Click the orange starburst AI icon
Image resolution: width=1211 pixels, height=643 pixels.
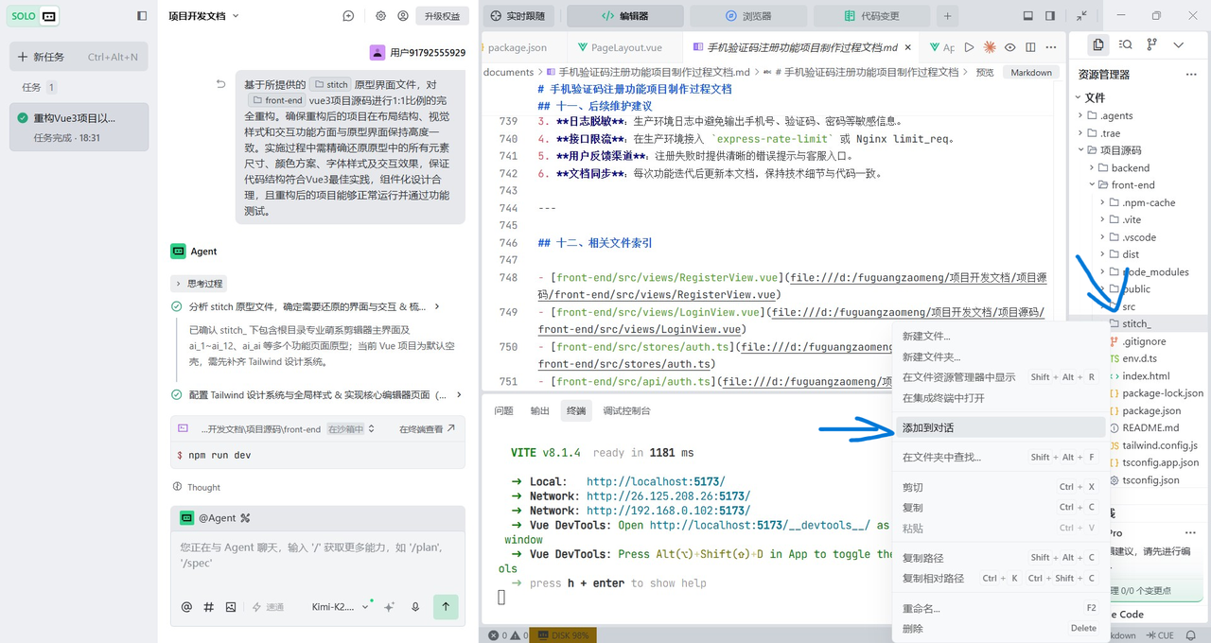tap(990, 47)
